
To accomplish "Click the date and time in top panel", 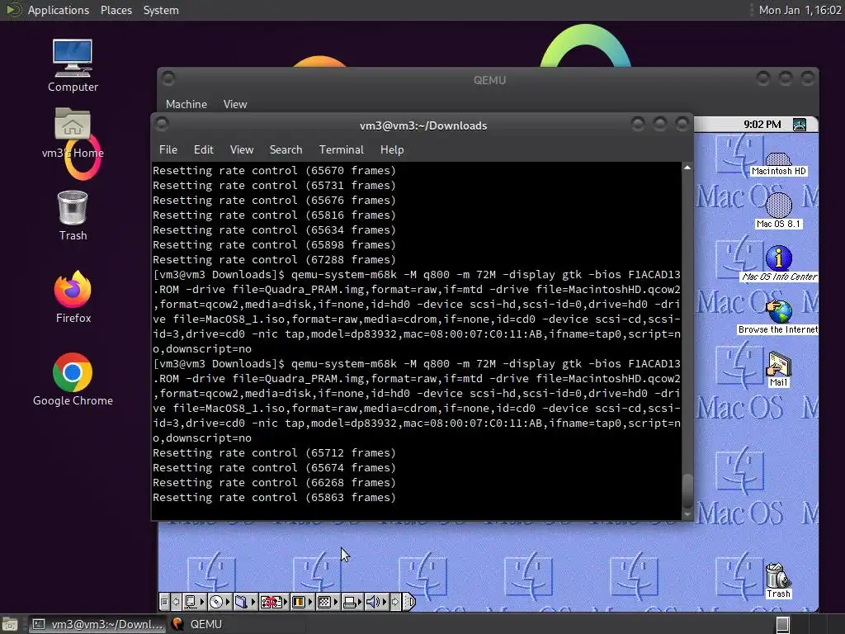I will point(800,10).
